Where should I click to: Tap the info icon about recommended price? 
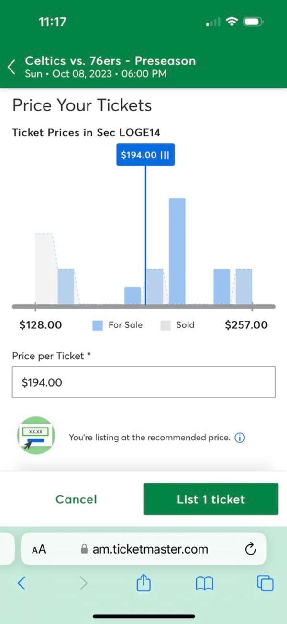point(239,437)
